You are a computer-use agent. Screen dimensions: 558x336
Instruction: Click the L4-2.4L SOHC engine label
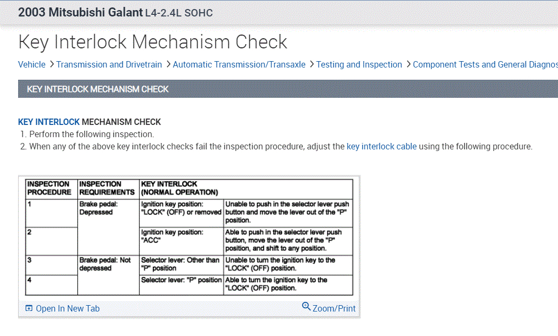[x=179, y=13]
